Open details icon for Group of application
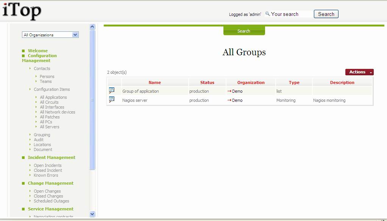The image size is (387, 221). [112, 90]
